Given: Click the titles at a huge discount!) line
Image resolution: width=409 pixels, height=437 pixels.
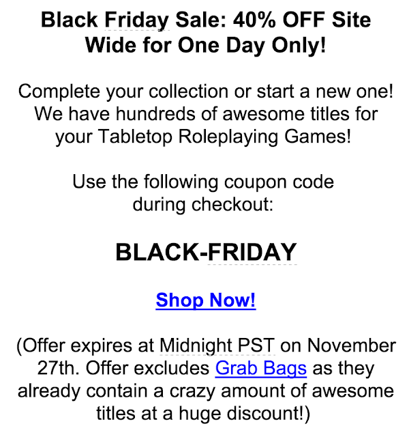Looking at the screenshot, I should click(x=203, y=413).
